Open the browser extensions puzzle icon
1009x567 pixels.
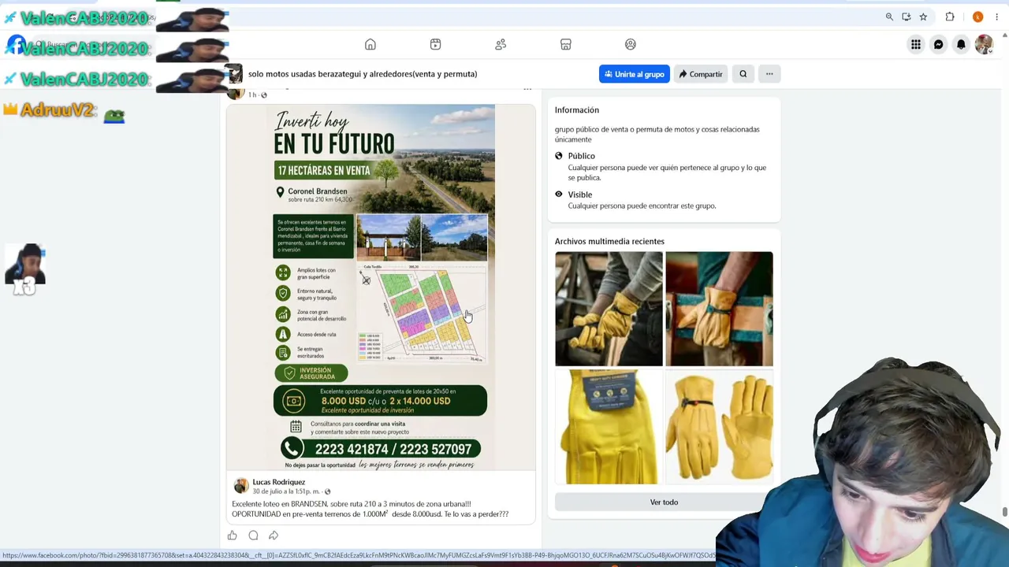pyautogui.click(x=950, y=17)
